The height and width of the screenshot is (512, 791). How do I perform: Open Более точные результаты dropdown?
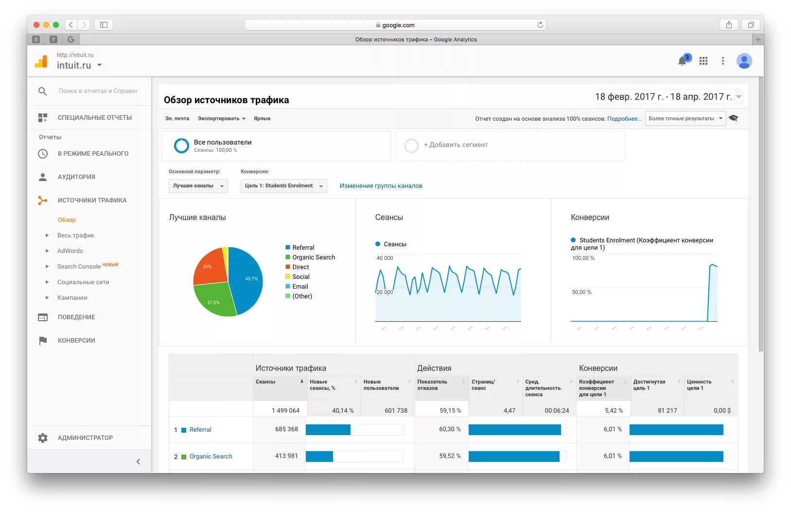[685, 118]
